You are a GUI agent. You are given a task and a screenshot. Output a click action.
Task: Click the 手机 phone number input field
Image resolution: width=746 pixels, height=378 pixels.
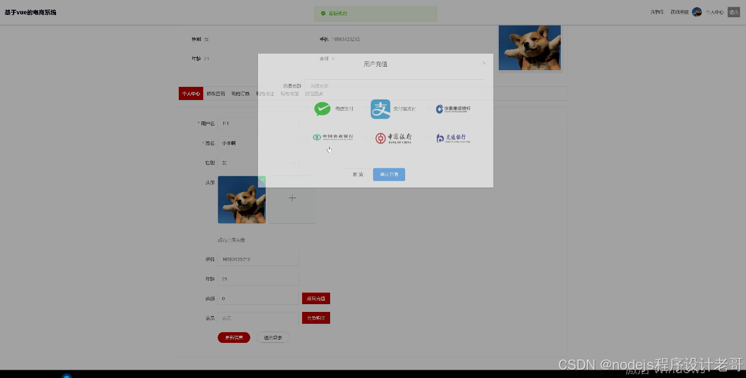[x=258, y=260]
